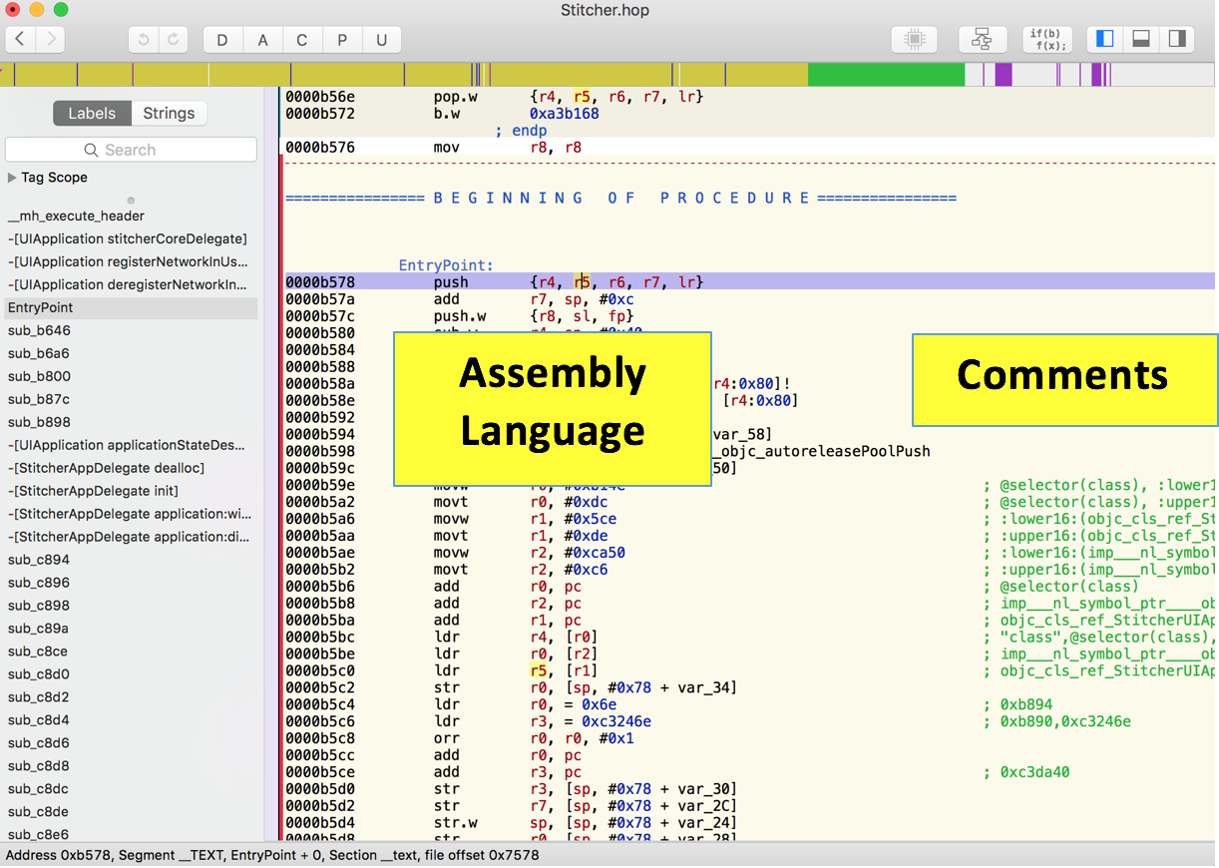1219x868 pixels.
Task: Mark as Procedure with the P button
Action: click(342, 40)
